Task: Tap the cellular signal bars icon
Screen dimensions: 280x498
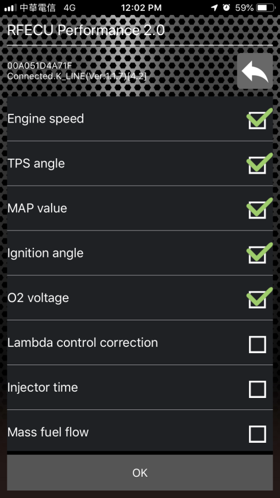Action: 10,7
